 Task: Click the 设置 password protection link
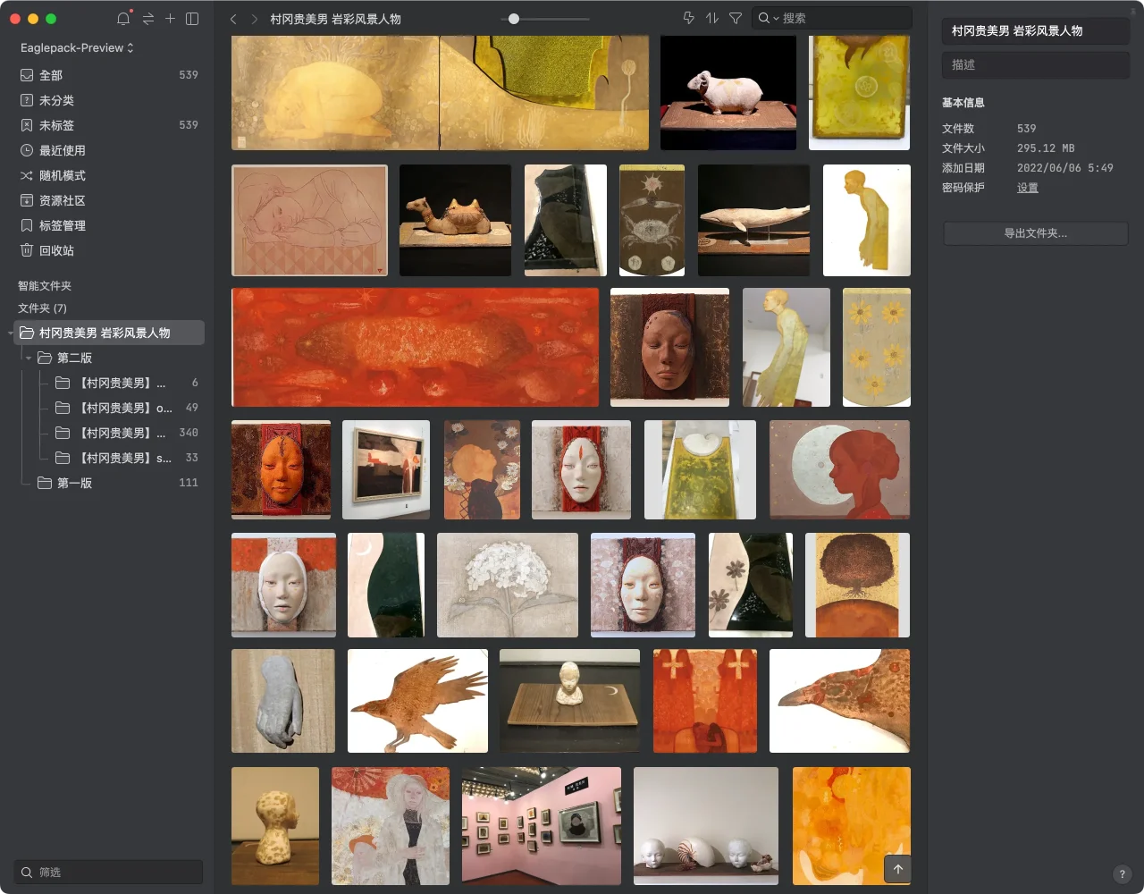[1028, 188]
